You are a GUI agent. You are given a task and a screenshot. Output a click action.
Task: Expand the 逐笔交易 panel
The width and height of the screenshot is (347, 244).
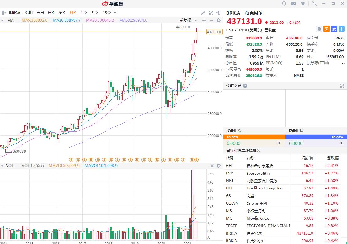coord(342,86)
